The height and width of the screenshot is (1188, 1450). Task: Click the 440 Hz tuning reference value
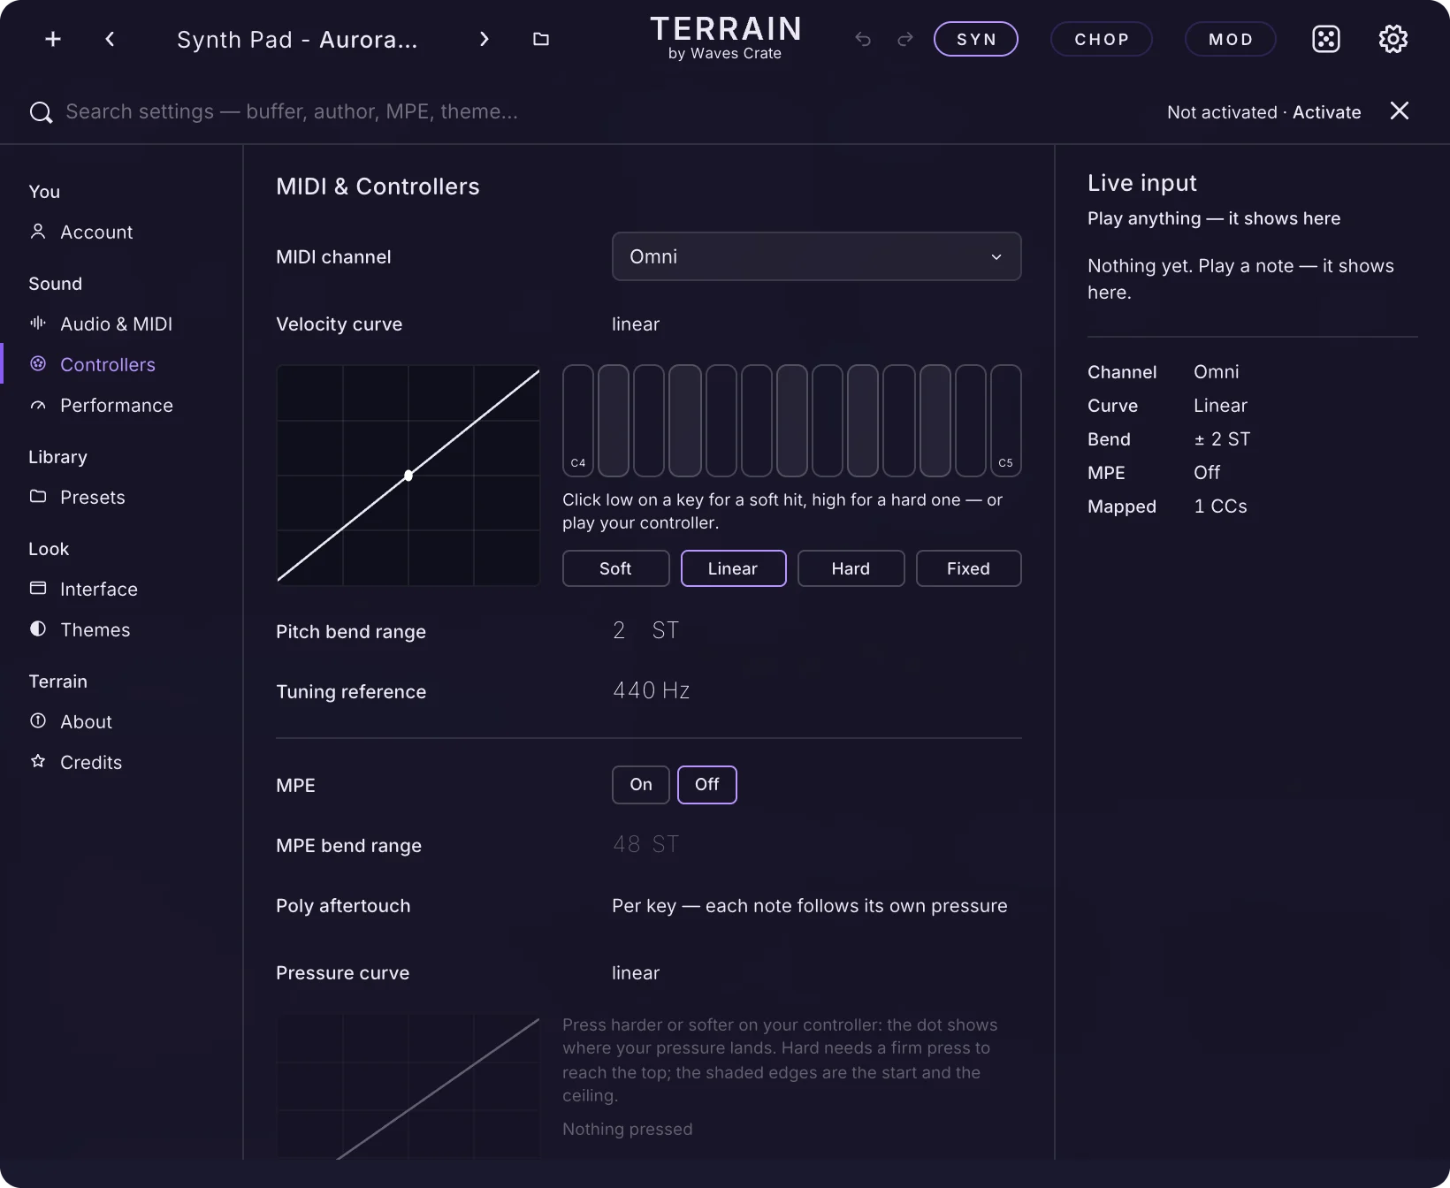point(652,690)
